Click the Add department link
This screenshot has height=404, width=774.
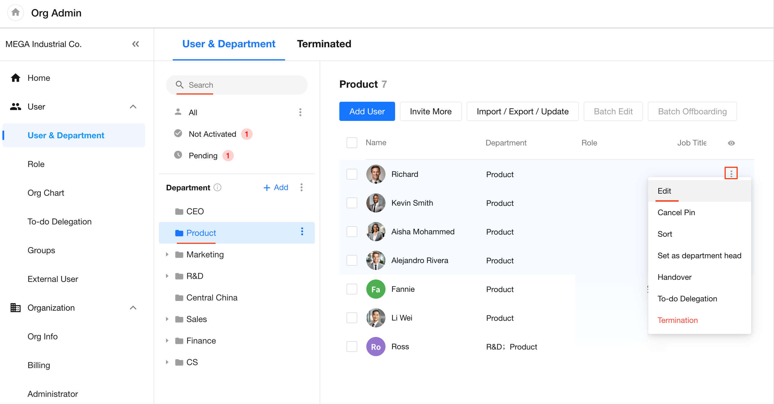(275, 187)
